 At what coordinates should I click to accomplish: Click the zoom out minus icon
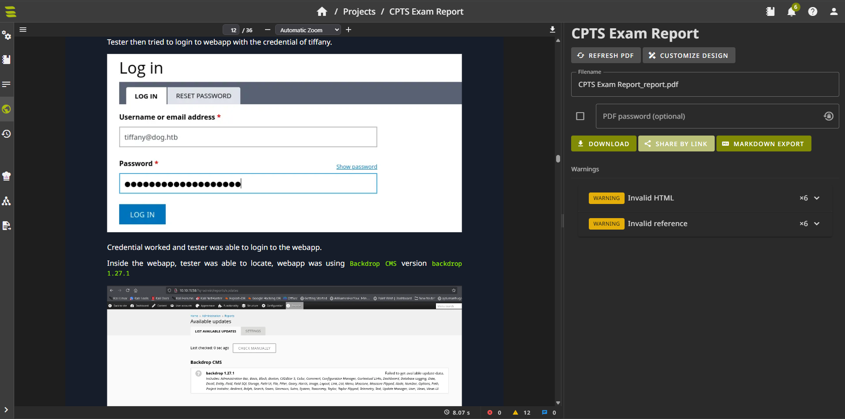267,30
